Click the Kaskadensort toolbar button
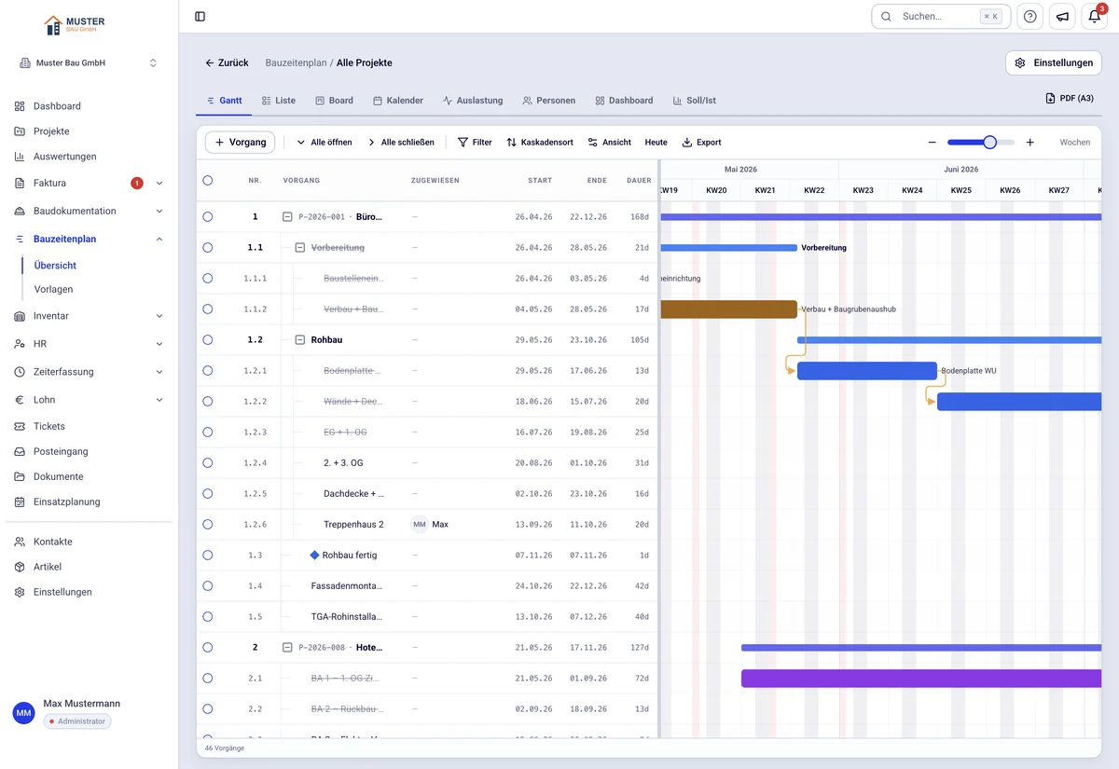1119x769 pixels. (540, 143)
